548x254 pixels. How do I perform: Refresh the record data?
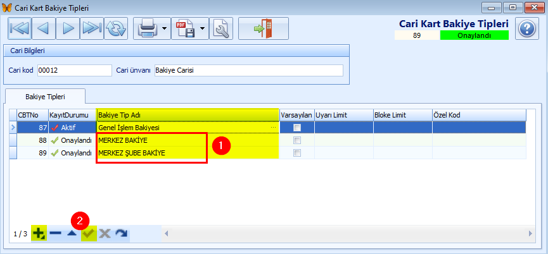coord(115,28)
